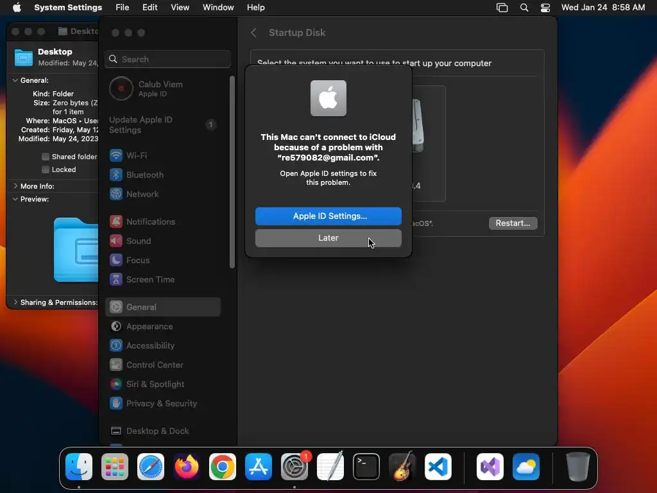Open TextEdit from the Dock
This screenshot has height=493, width=657.
click(x=330, y=466)
